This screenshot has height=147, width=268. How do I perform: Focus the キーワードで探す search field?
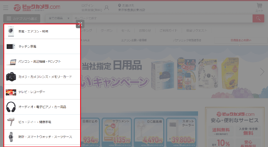point(162,18)
